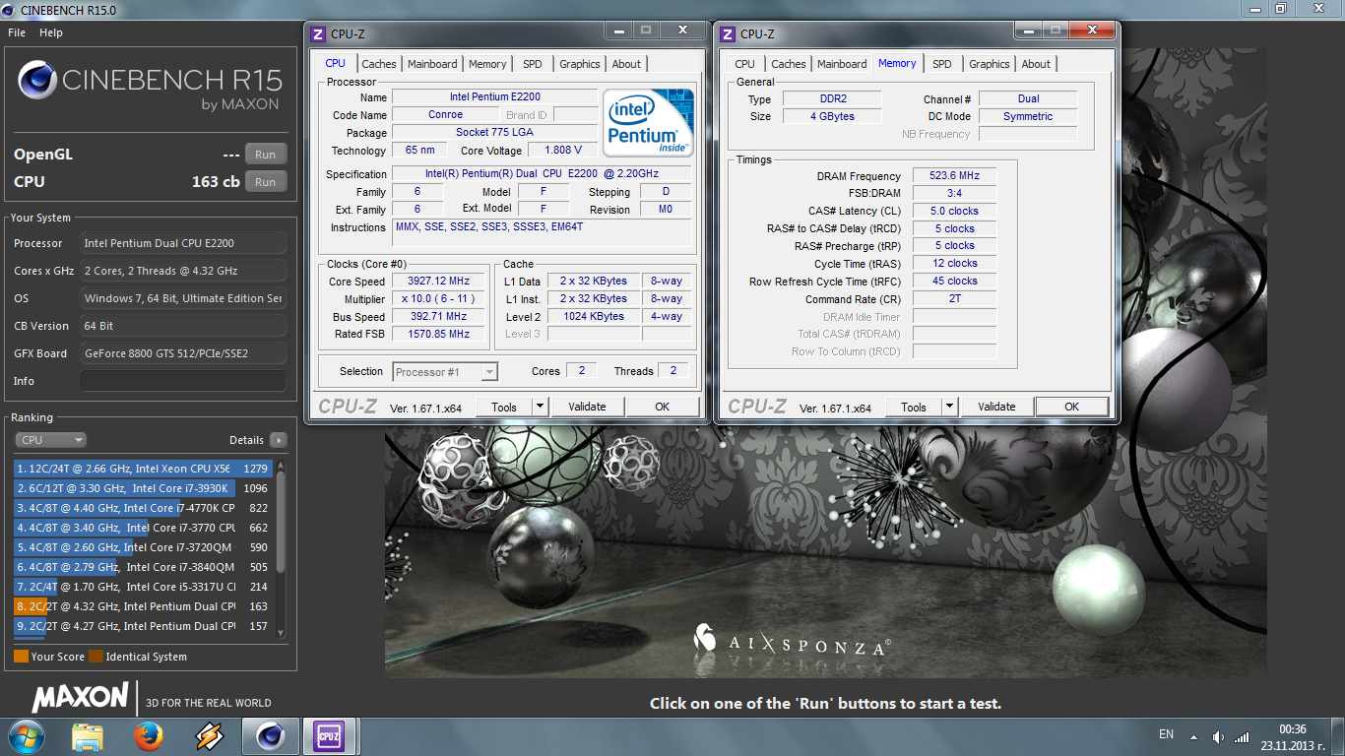
Task: Click Validate in left CPU-Z window
Action: 587,407
